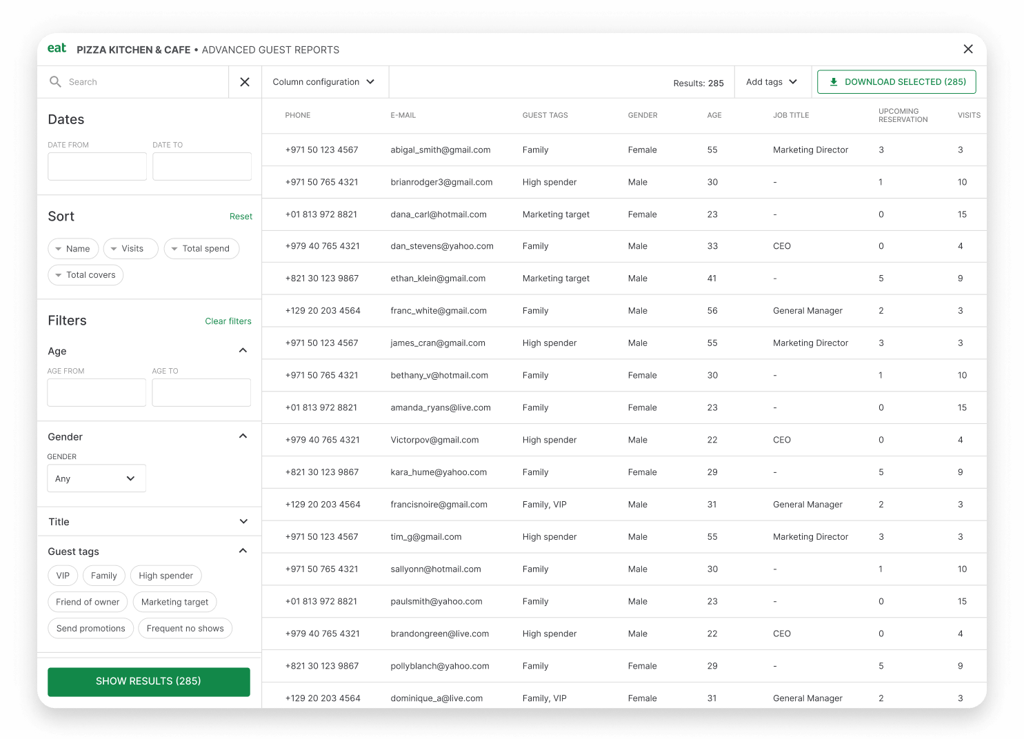The image size is (1024, 739).
Task: Toggle the Friend of owner tag
Action: pyautogui.click(x=88, y=602)
